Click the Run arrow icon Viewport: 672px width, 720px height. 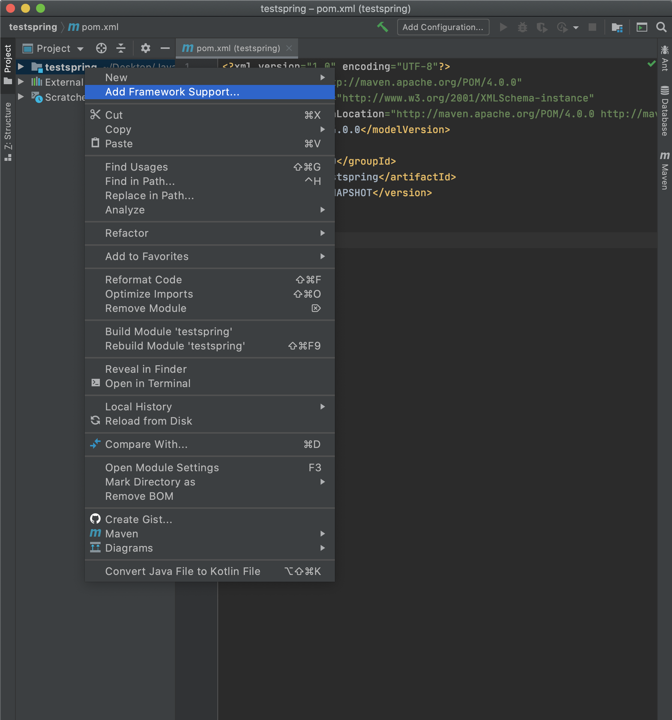(x=503, y=27)
